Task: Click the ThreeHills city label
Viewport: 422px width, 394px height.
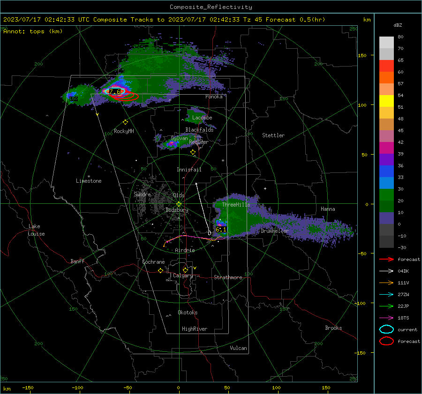Action: coord(236,205)
